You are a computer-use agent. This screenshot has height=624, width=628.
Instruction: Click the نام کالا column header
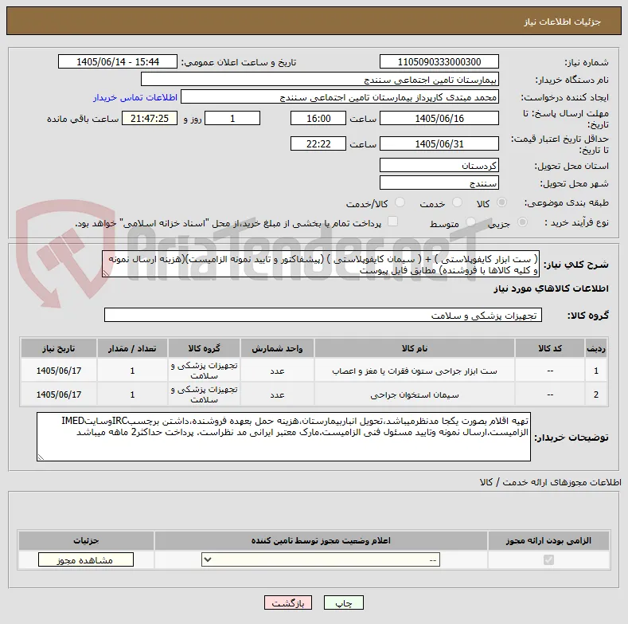click(415, 348)
